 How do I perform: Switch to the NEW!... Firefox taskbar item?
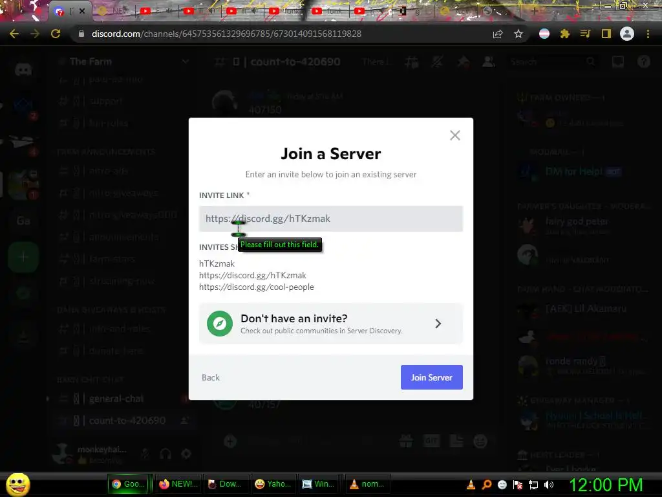tap(178, 484)
